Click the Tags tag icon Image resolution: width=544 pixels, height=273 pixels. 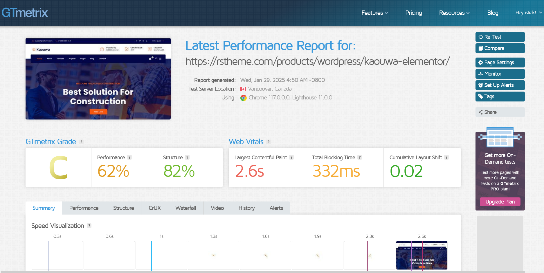pyautogui.click(x=481, y=97)
